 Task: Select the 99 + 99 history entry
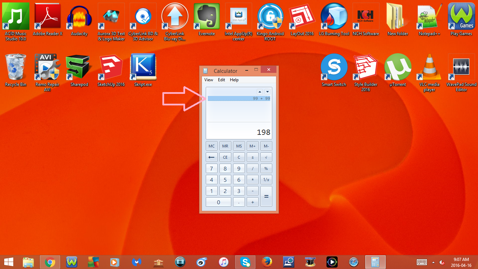click(x=239, y=98)
